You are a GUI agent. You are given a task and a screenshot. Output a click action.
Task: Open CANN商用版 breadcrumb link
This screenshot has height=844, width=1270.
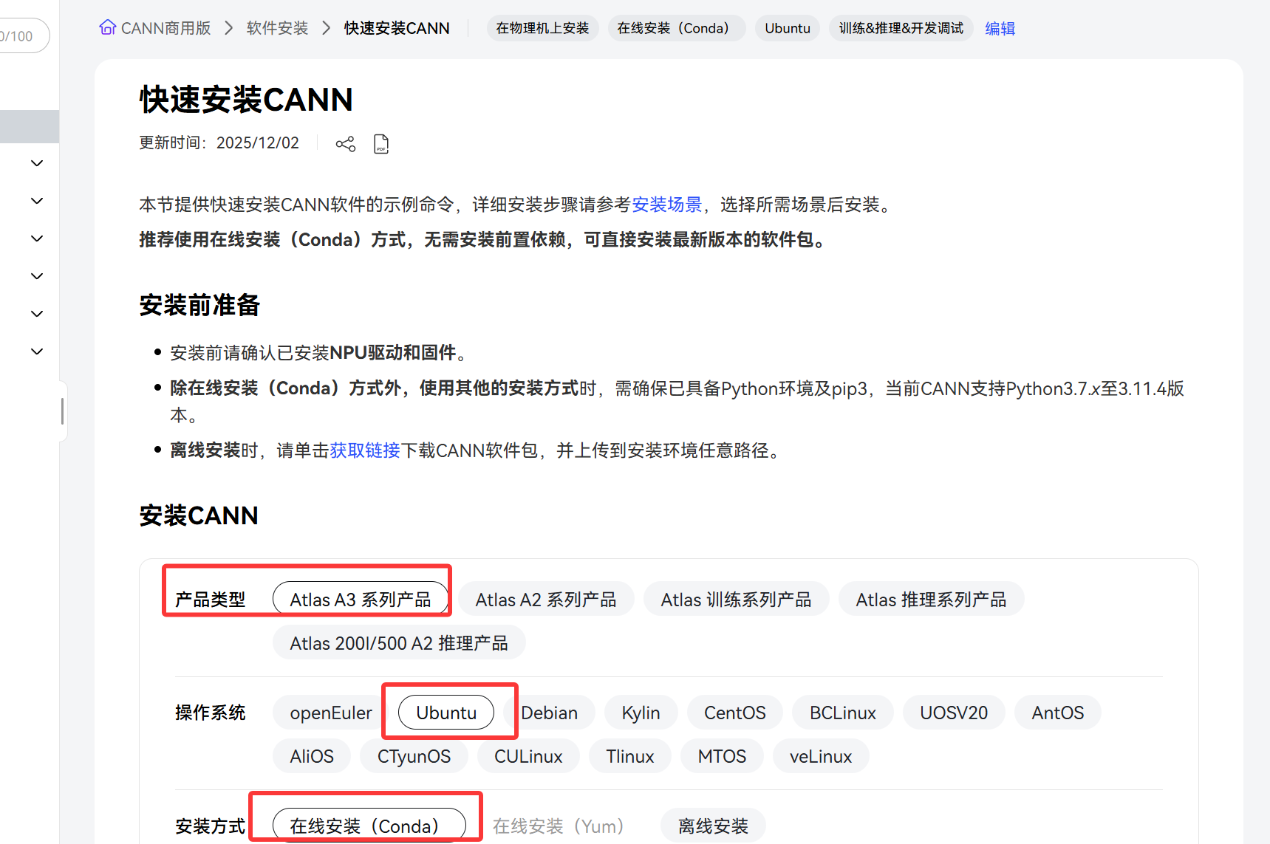click(x=165, y=28)
